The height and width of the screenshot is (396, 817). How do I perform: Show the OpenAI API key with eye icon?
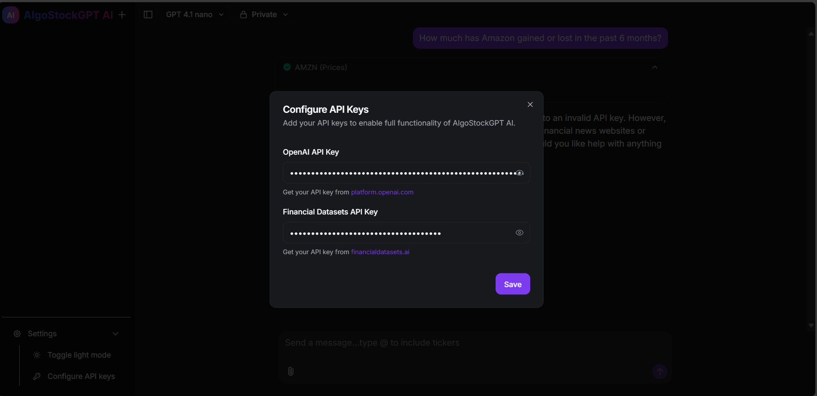coord(520,173)
